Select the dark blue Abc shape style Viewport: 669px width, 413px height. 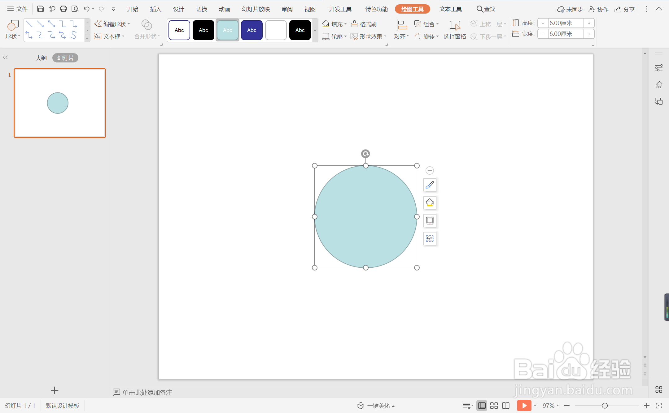[251, 30]
